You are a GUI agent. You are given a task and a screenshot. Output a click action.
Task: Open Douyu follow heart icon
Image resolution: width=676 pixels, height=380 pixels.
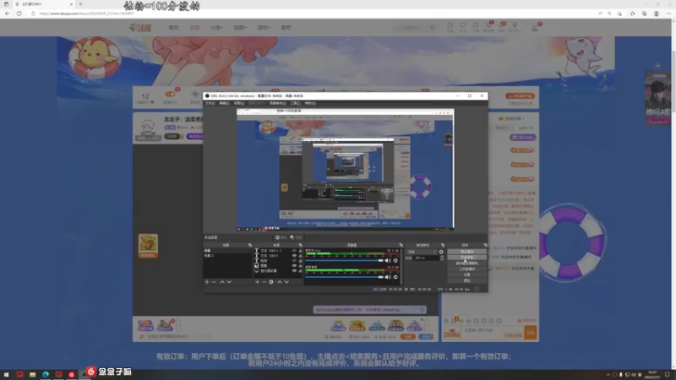click(x=462, y=27)
